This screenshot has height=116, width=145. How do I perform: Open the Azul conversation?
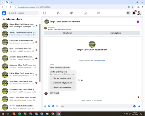click(x=19, y=83)
